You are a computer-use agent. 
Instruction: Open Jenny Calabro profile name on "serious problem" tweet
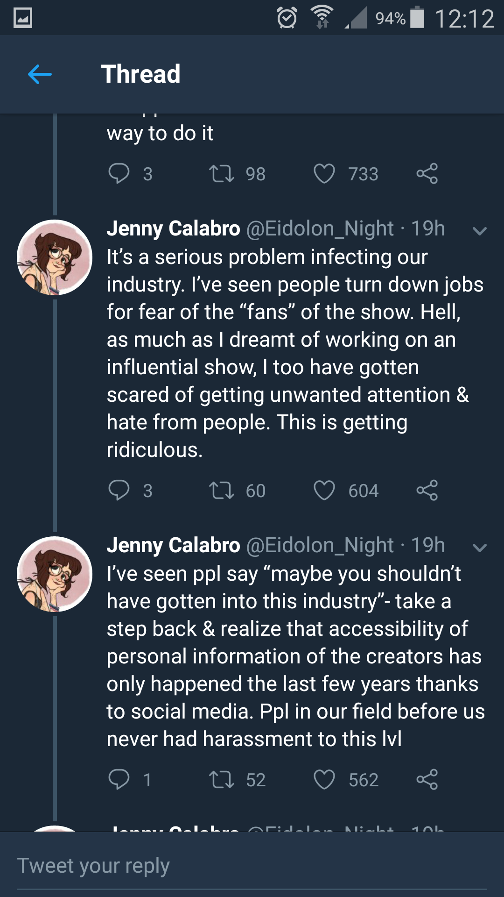tap(173, 229)
